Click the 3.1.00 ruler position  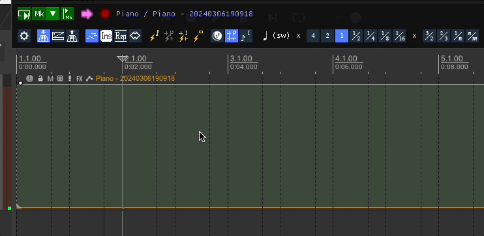coord(241,59)
